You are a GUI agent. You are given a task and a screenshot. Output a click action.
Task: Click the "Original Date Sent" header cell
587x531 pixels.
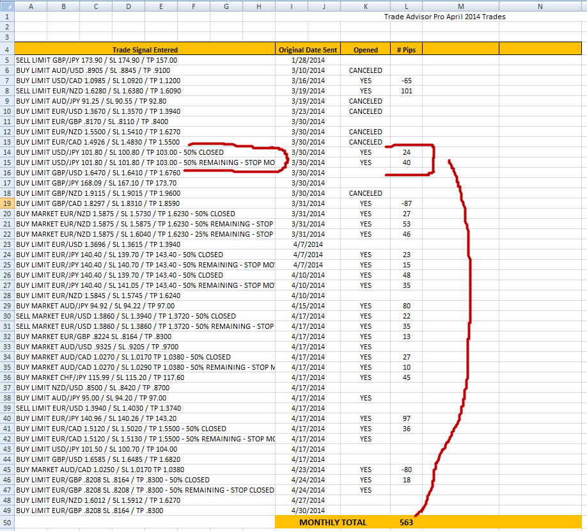click(308, 49)
